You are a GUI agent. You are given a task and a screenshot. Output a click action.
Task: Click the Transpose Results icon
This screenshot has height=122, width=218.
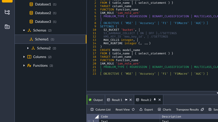click(x=202, y=109)
